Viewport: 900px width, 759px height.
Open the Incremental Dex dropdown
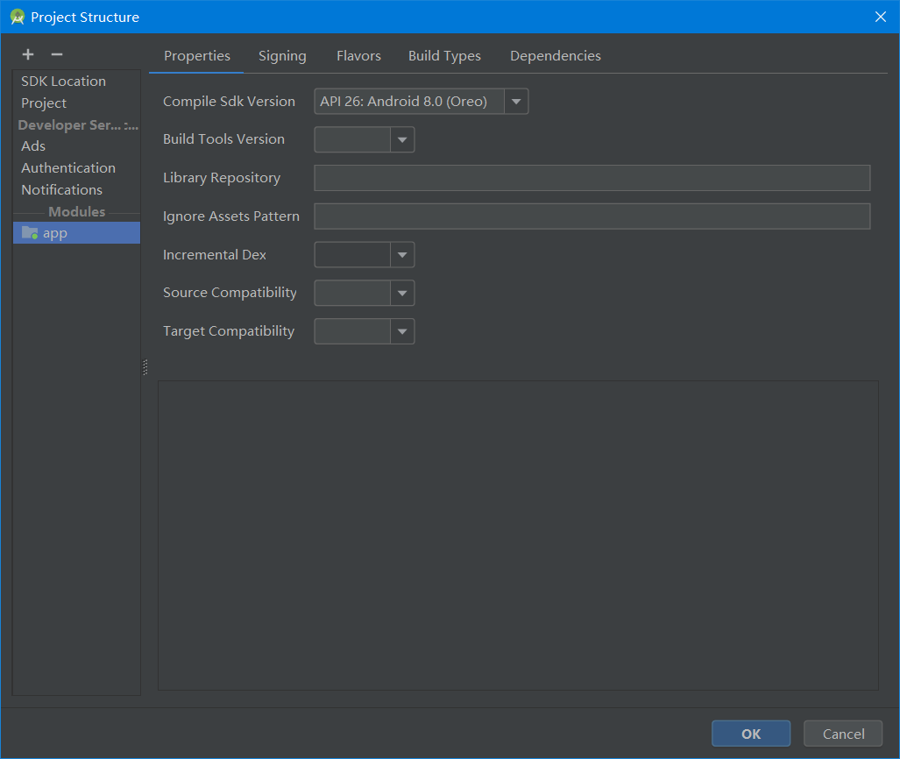[x=402, y=254]
